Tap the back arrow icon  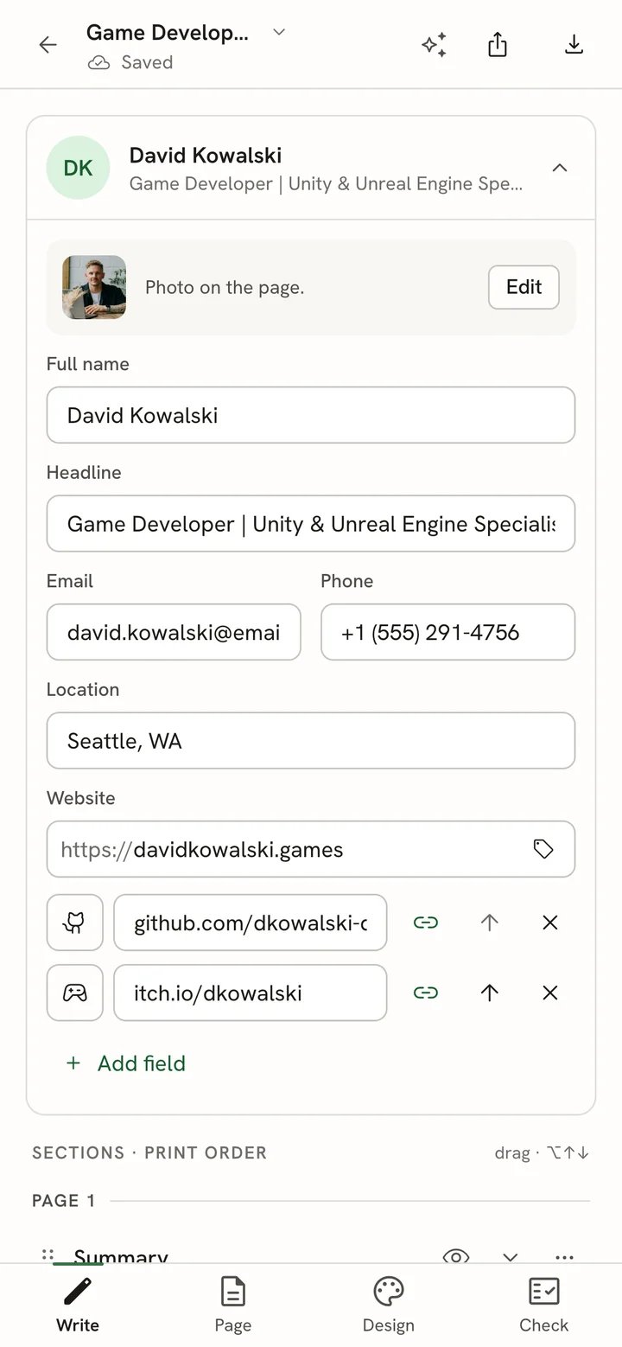click(48, 45)
